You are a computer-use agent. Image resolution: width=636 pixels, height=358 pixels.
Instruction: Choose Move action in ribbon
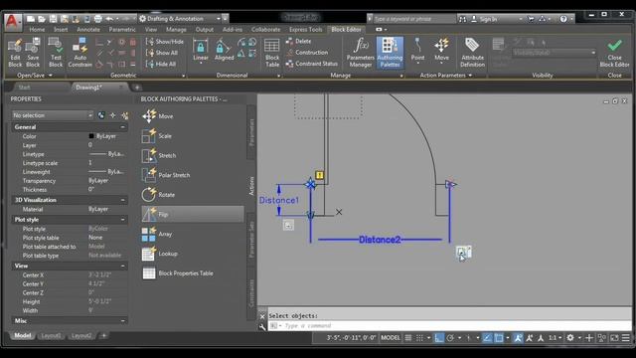[441, 51]
